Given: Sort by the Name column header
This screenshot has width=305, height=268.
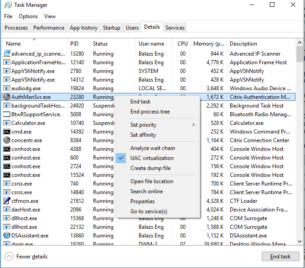Looking at the screenshot, I should point(35,44).
